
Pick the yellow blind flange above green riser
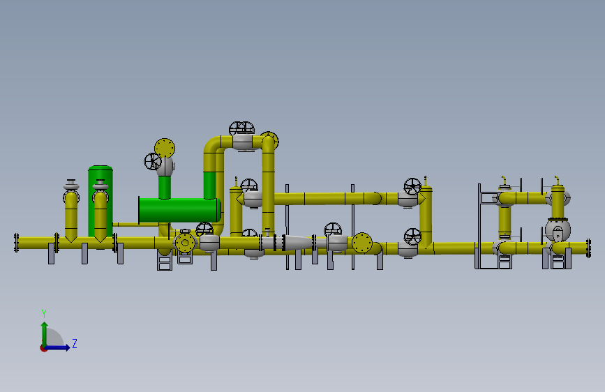tap(165, 148)
